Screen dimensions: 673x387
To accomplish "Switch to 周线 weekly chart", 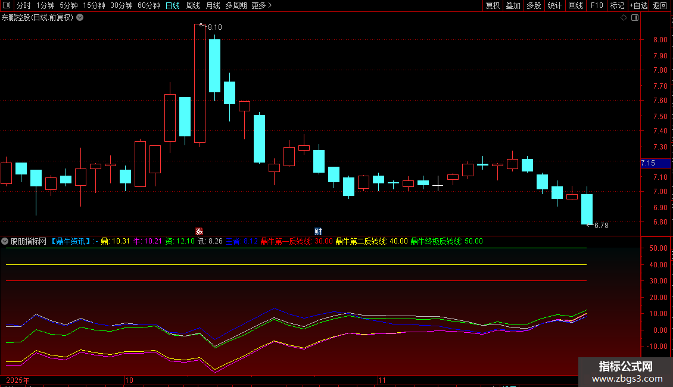I will coord(193,5).
